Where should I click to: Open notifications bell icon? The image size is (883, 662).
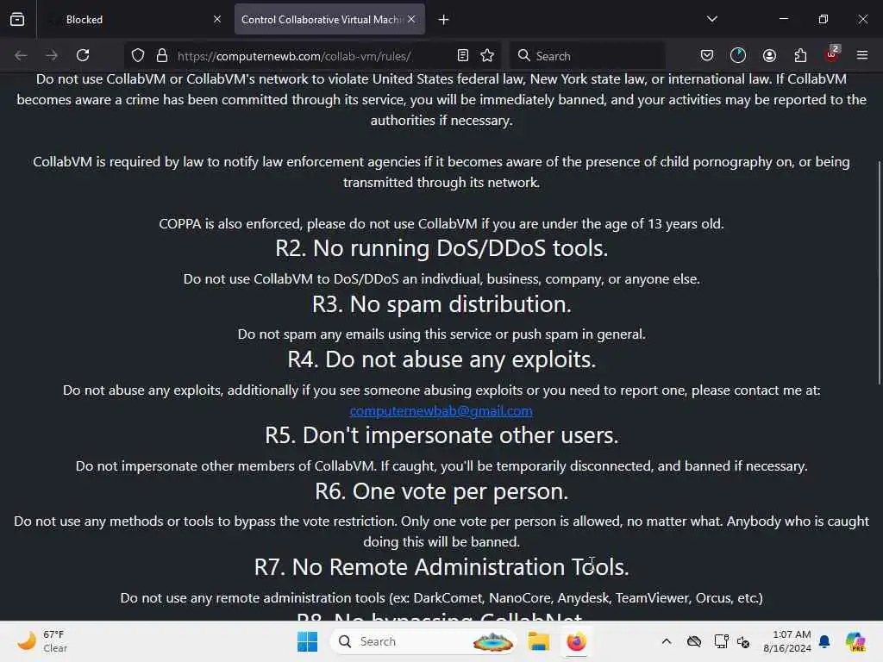click(x=824, y=641)
